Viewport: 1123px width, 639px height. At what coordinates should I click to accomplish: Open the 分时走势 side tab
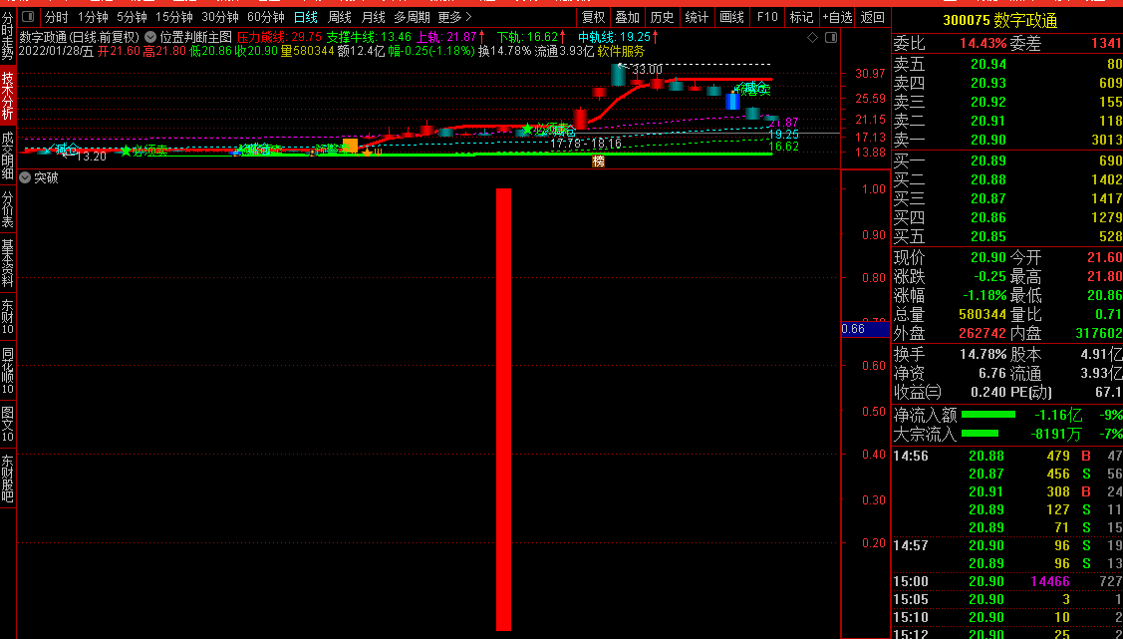pos(8,35)
